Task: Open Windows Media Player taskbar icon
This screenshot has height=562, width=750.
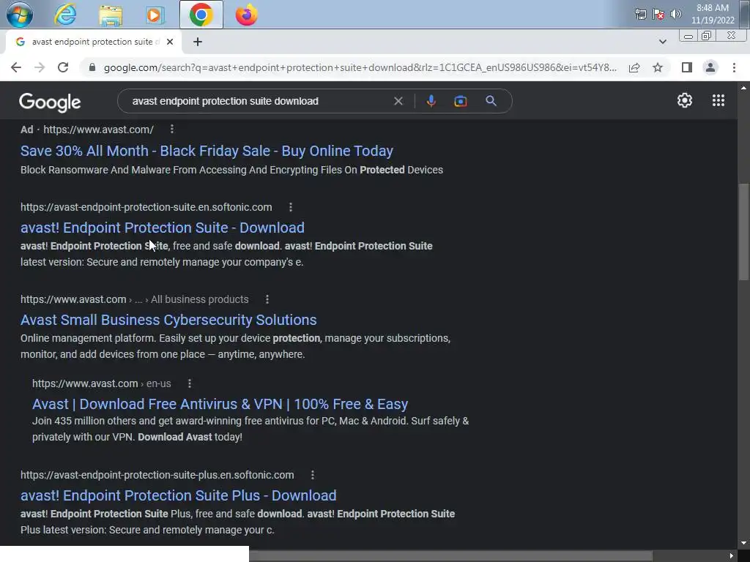Action: pyautogui.click(x=155, y=15)
